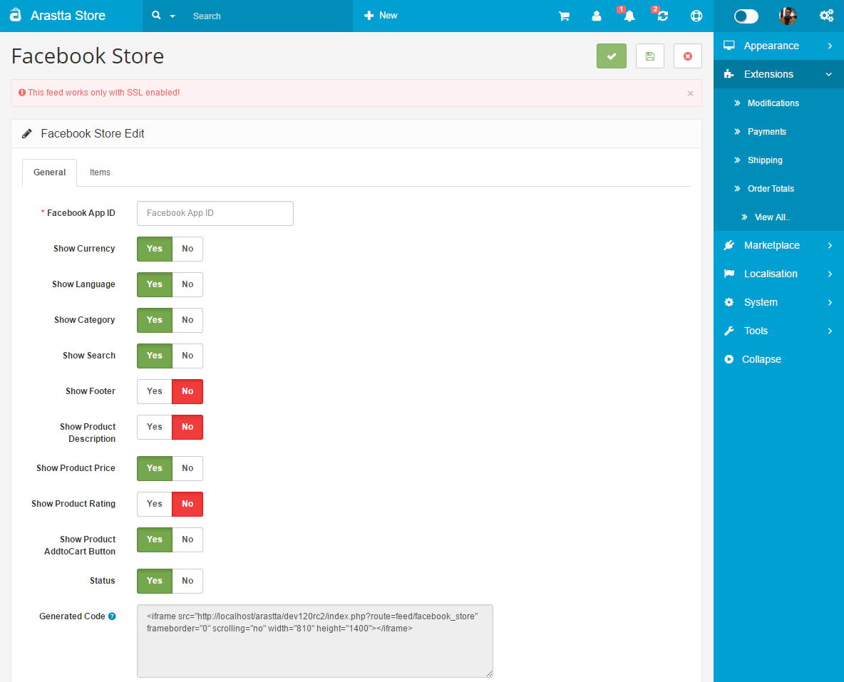
Task: Click the System gear icon
Action: (729, 302)
